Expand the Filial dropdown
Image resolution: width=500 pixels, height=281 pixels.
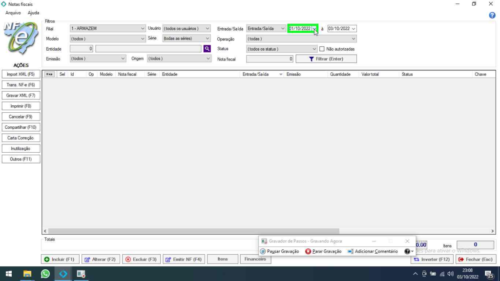(x=143, y=29)
